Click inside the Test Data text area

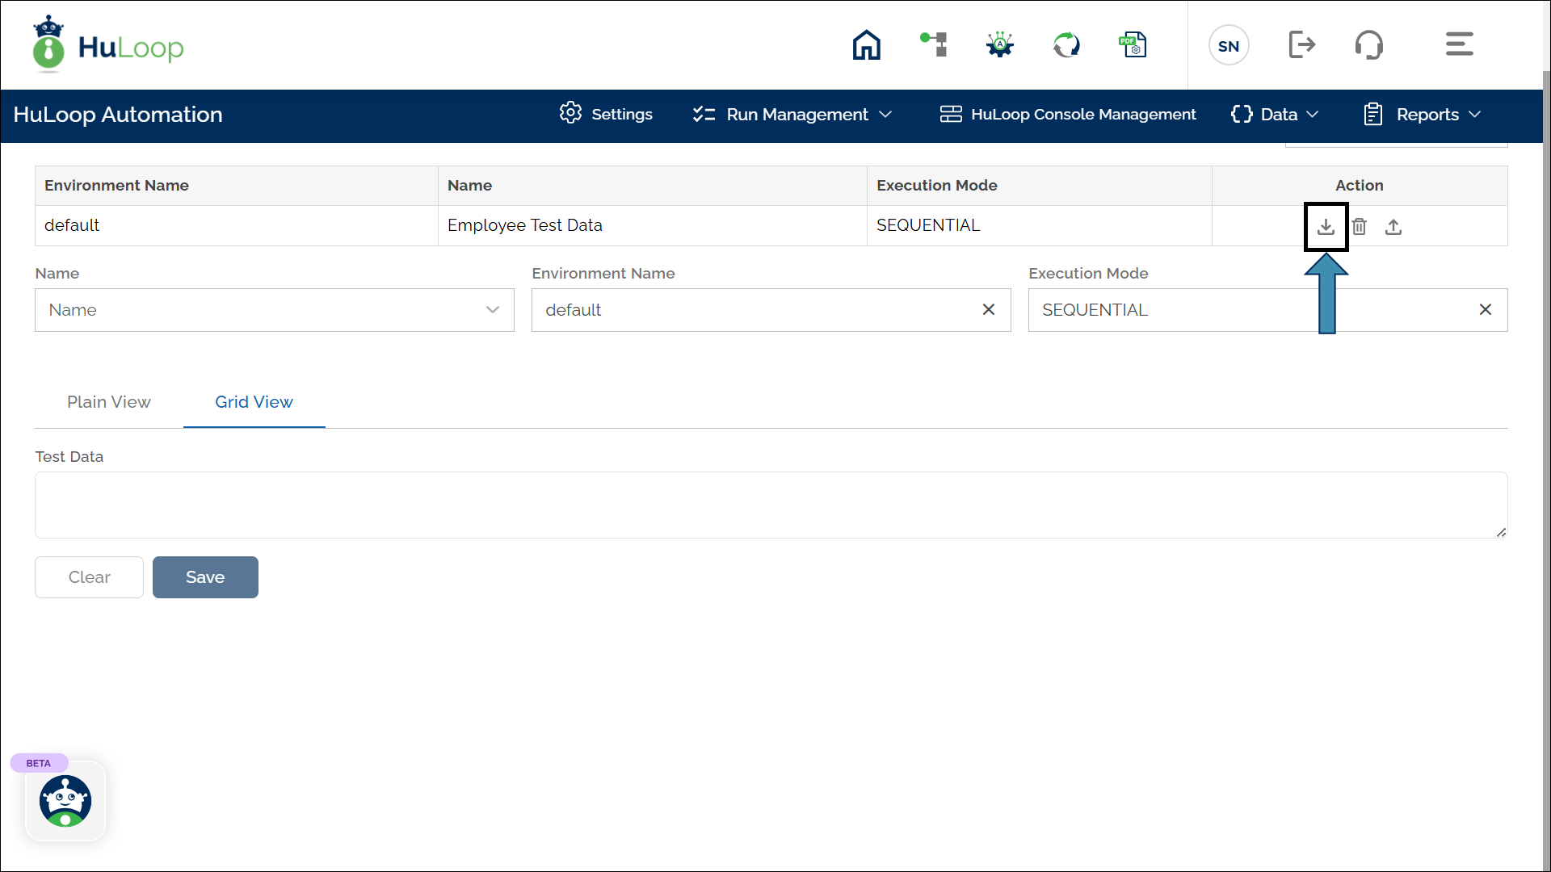(x=771, y=505)
